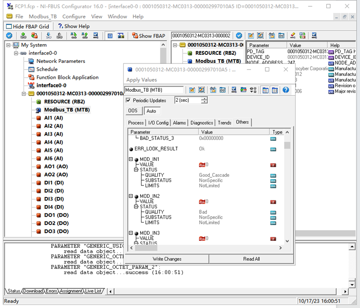Switch block mode to OOS
Image resolution: width=360 pixels, height=308 pixels.
(134, 111)
